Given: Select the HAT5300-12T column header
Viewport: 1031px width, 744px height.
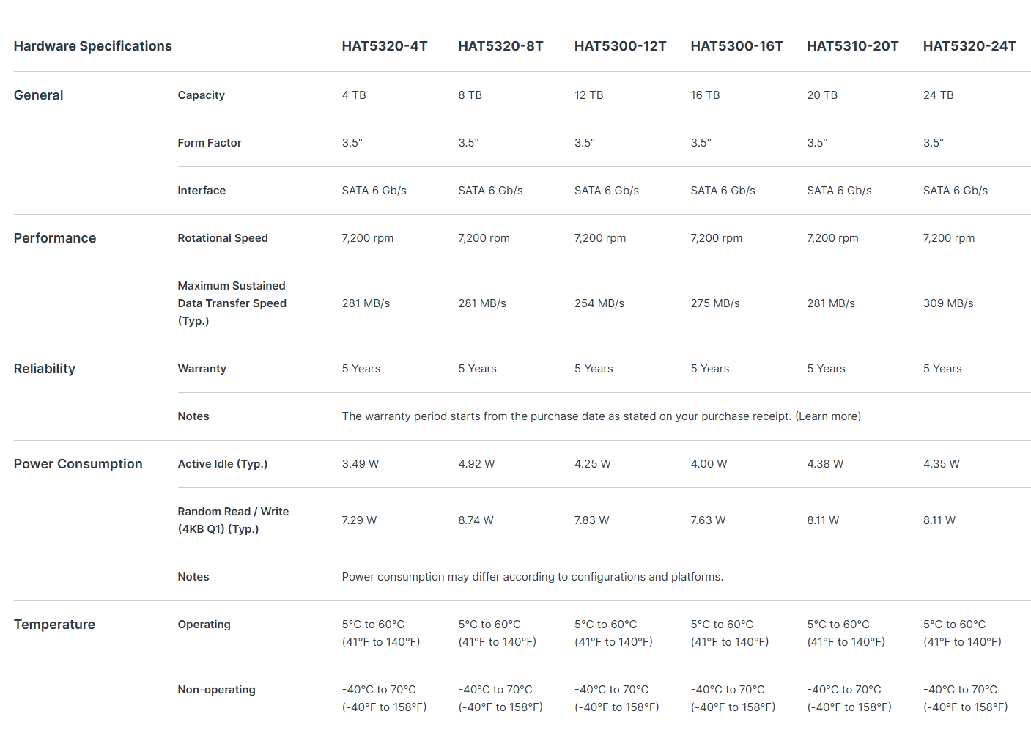Looking at the screenshot, I should tap(620, 46).
